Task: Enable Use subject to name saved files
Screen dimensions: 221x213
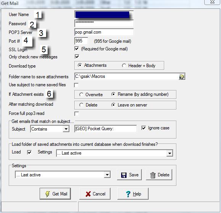Action: 76,85
